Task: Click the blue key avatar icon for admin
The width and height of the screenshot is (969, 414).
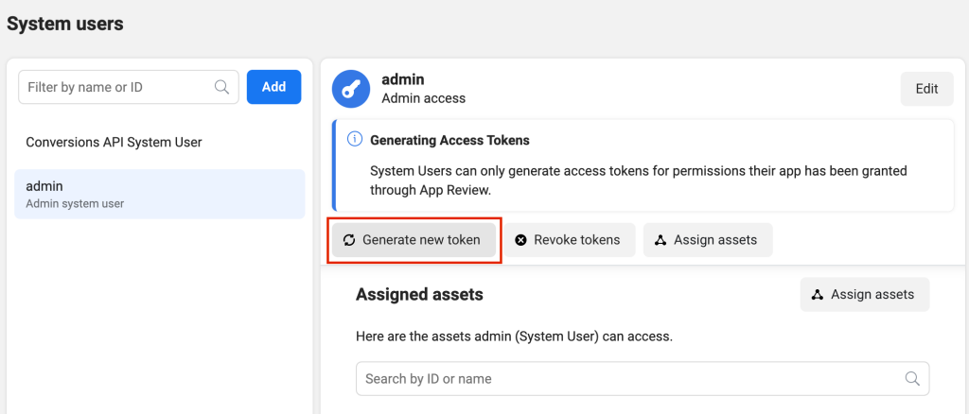Action: 351,89
